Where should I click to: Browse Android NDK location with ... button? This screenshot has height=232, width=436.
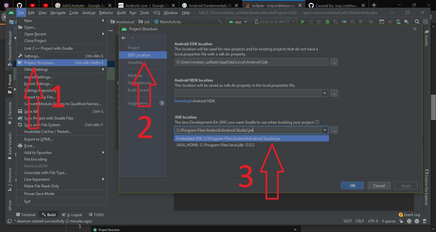pyautogui.click(x=334, y=93)
